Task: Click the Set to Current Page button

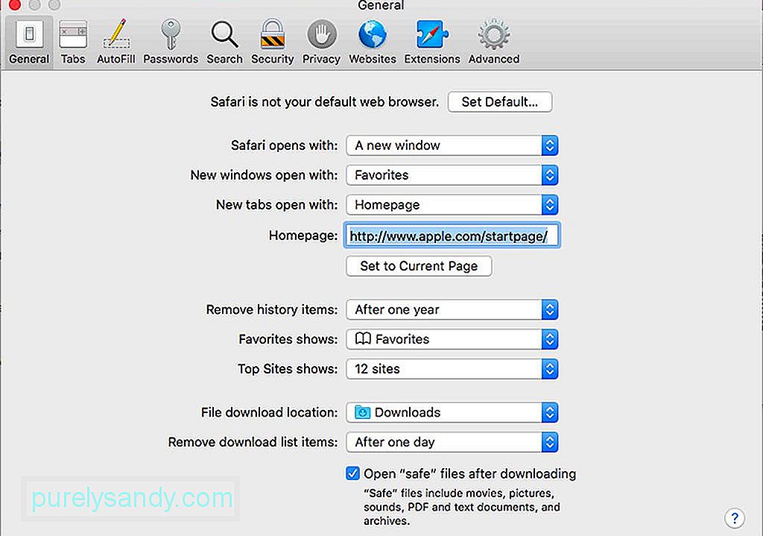Action: 419,266
